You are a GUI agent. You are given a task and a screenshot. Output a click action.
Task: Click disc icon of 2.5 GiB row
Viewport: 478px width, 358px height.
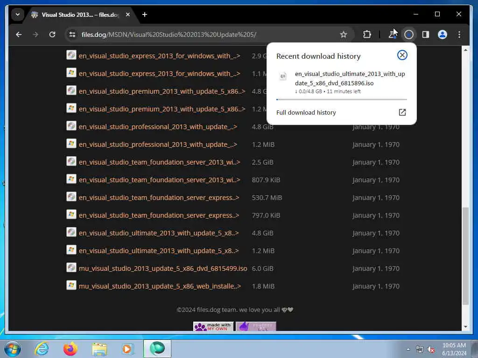[x=71, y=161]
